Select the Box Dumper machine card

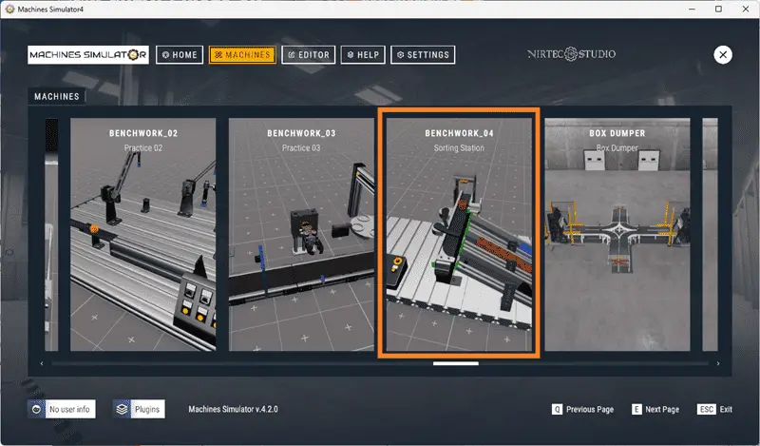(x=617, y=234)
